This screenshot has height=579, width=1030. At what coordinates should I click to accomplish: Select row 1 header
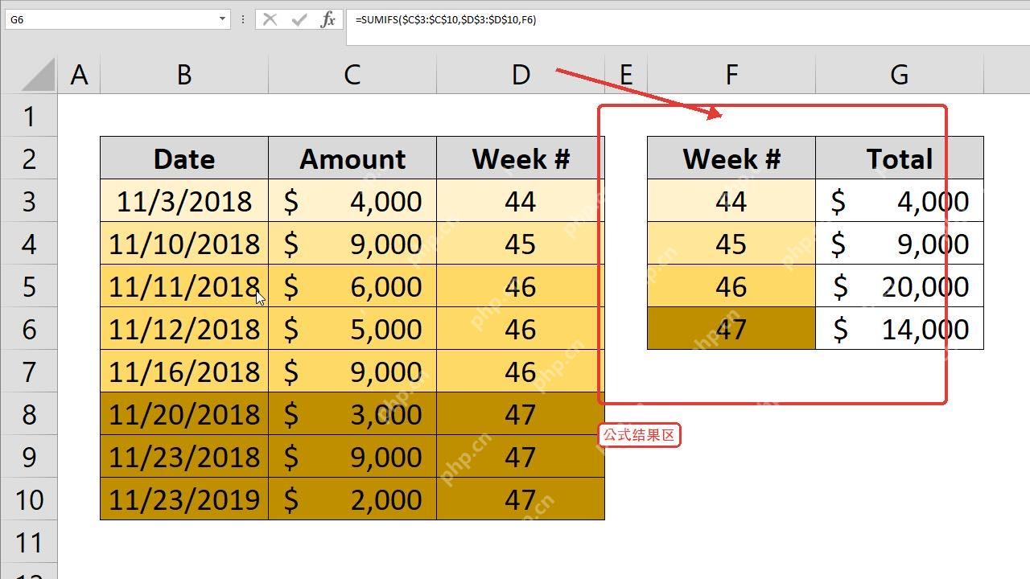(x=29, y=116)
